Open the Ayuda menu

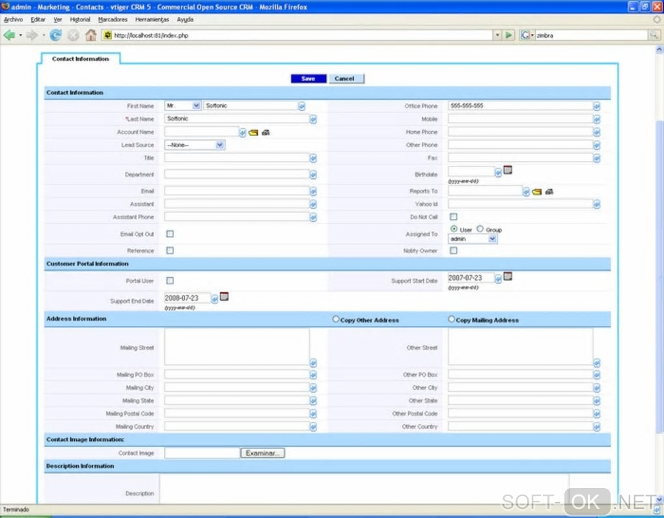[185, 20]
